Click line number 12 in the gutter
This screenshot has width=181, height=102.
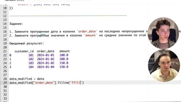(5, 16)
